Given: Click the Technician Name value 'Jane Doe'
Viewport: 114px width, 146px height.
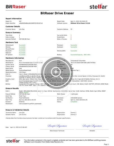Looking at the screenshot, I should pyautogui.click(x=22, y=113).
